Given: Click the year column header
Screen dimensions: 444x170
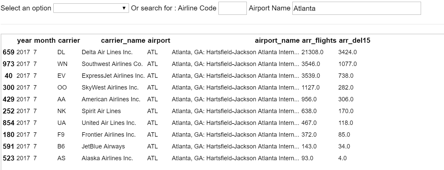Looking at the screenshot, I should tap(24, 41).
